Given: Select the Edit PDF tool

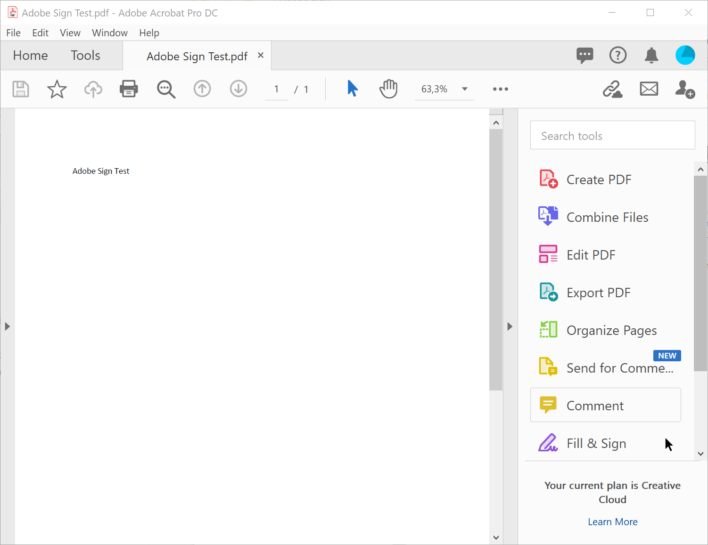Looking at the screenshot, I should tap(606, 255).
